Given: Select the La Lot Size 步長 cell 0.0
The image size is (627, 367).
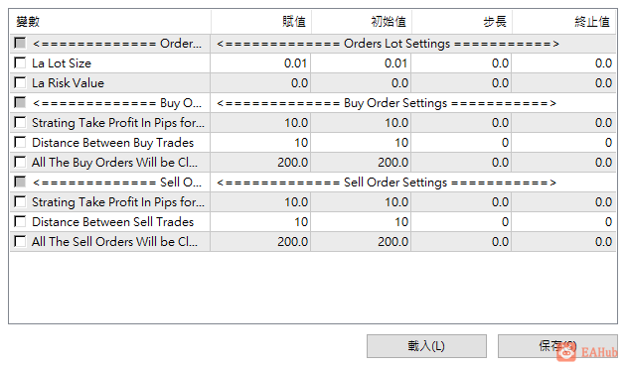Looking at the screenshot, I should 461,63.
